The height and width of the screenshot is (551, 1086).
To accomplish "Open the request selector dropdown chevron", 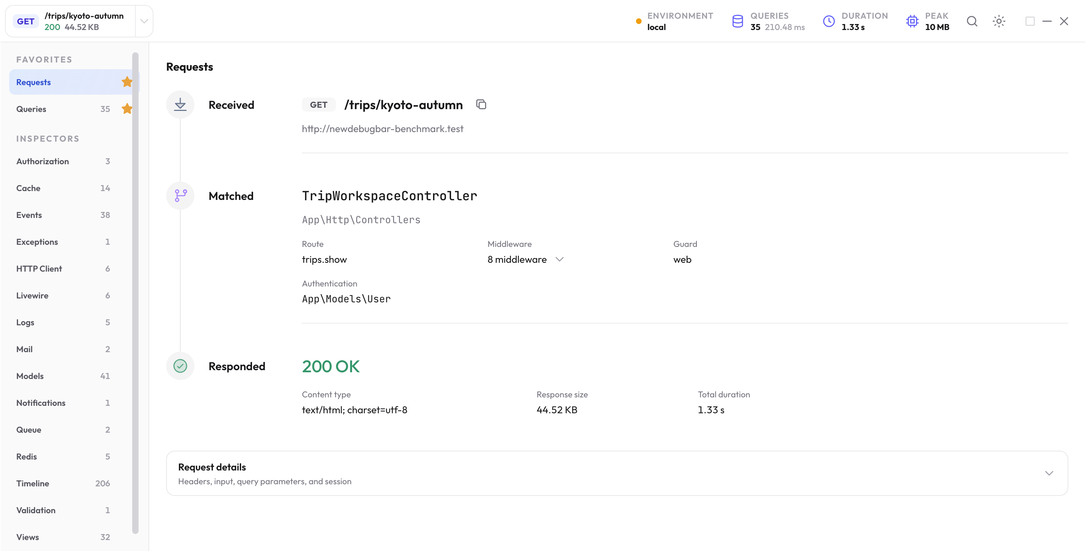I will (x=144, y=21).
